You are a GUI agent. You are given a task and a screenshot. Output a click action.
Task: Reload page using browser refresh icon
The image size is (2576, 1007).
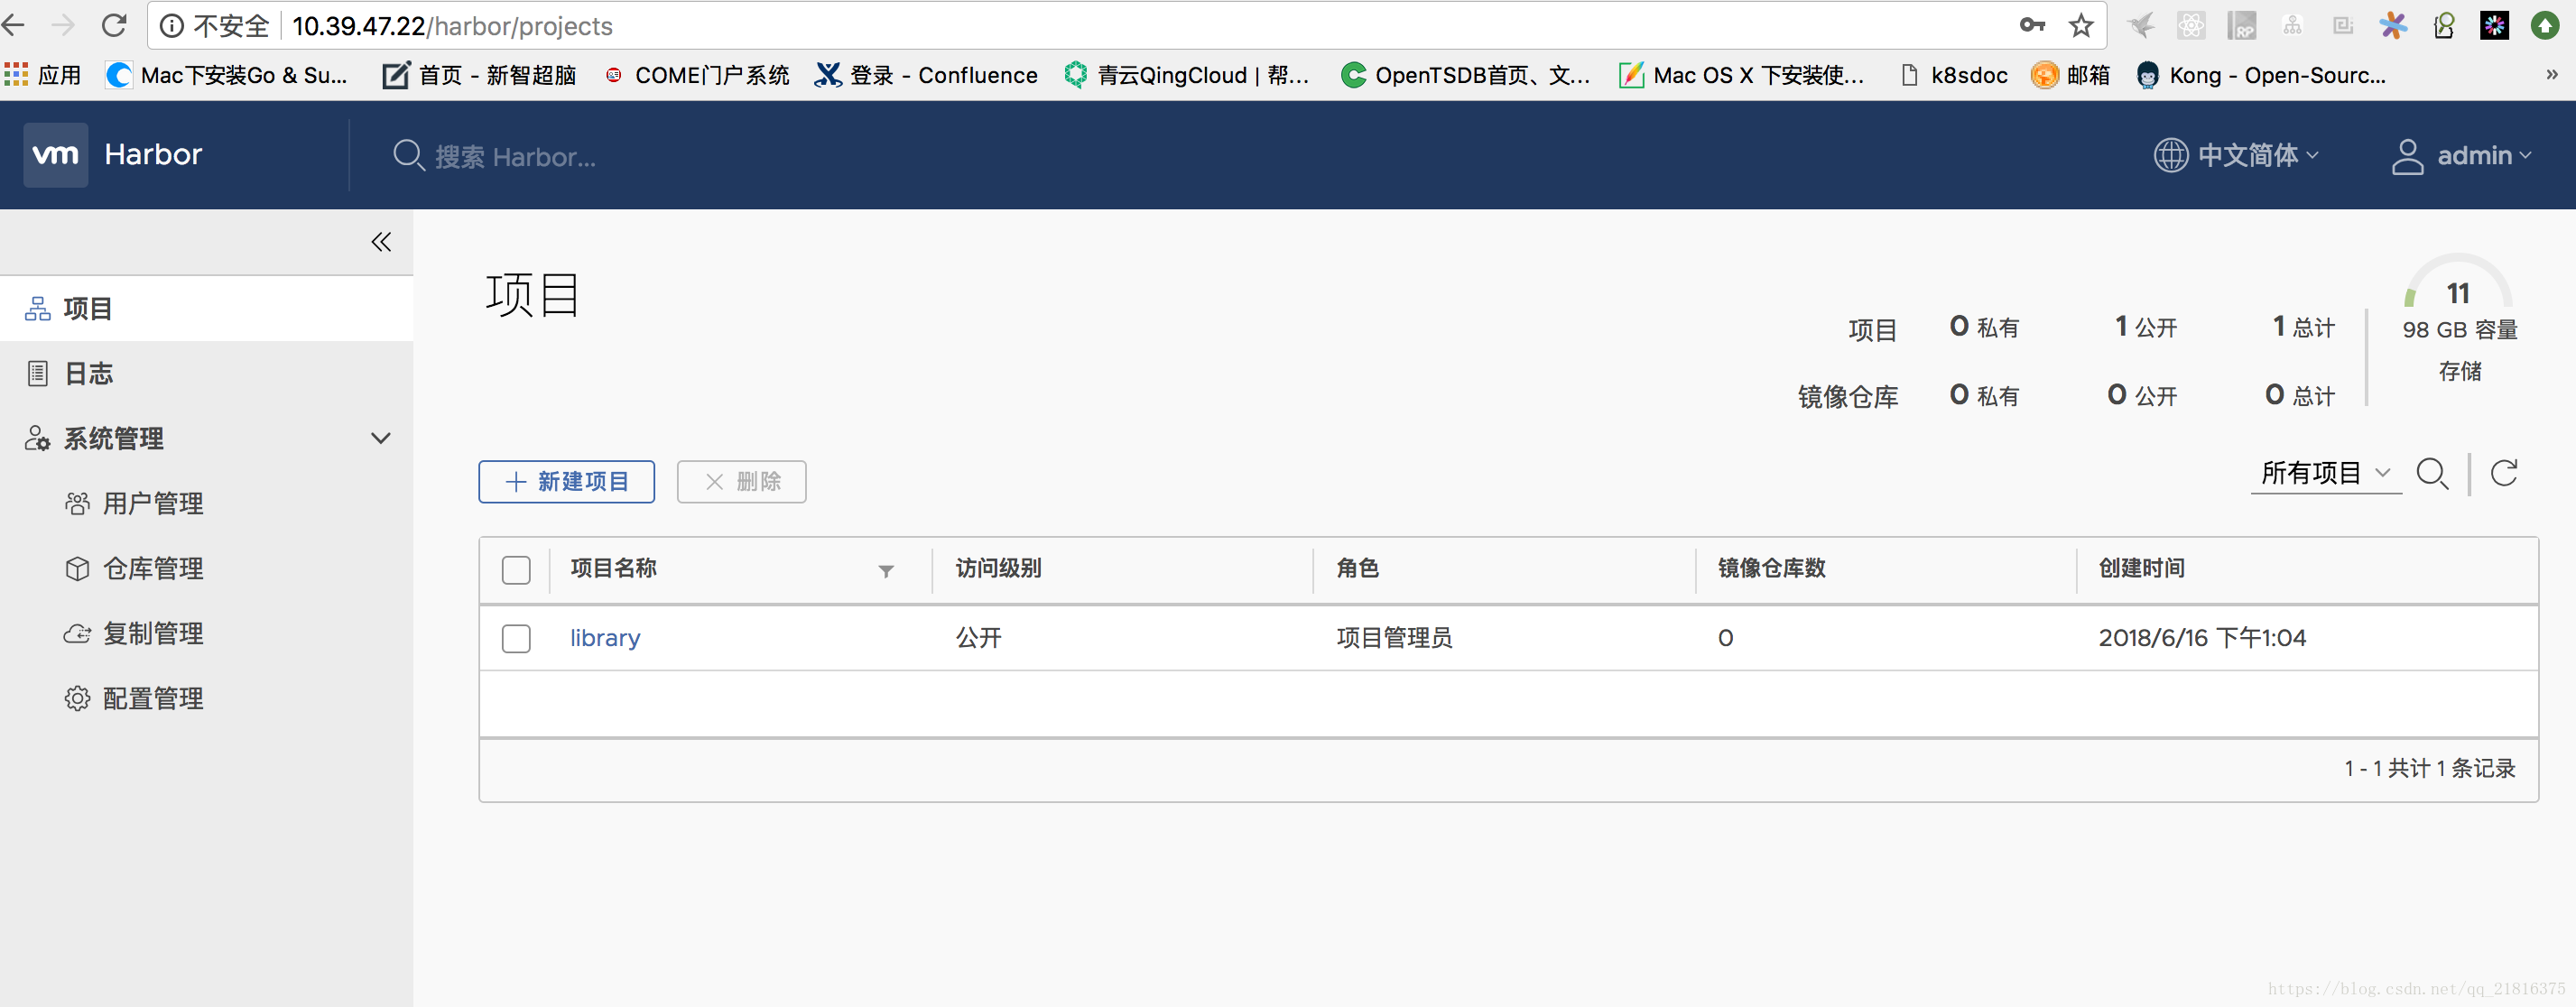pyautogui.click(x=114, y=26)
